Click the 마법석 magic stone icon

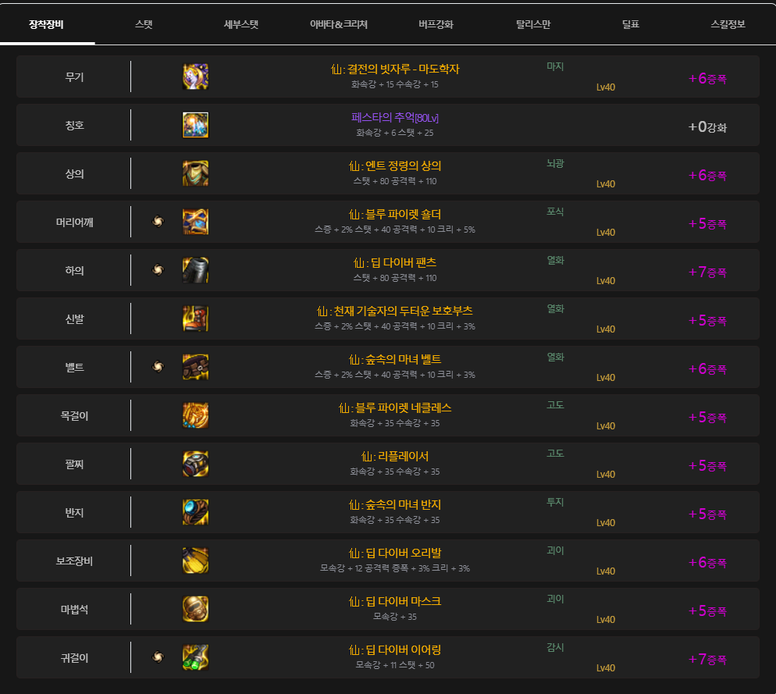point(195,609)
